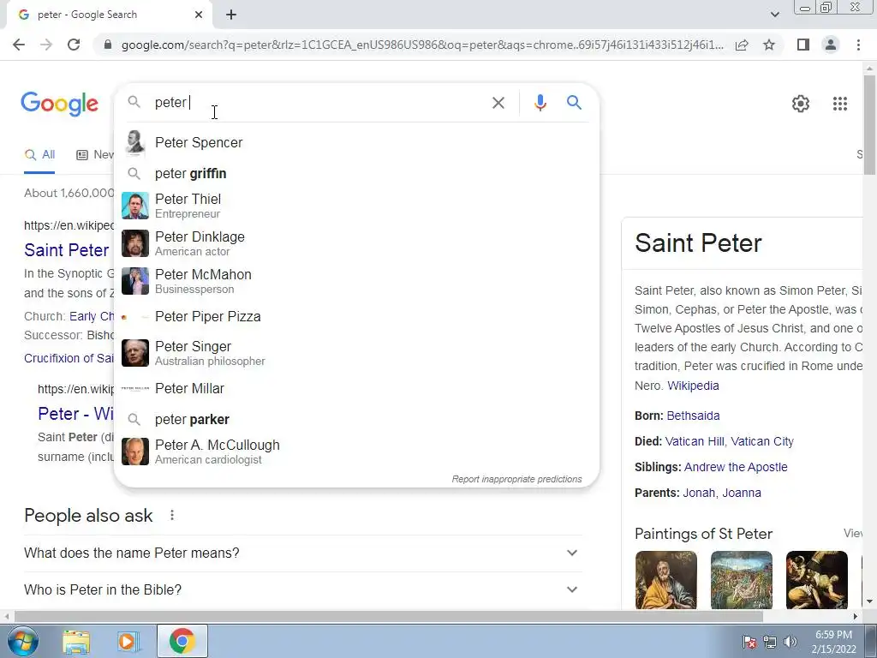The image size is (877, 658).
Task: Open second St Peter painting thumbnail
Action: (x=741, y=580)
